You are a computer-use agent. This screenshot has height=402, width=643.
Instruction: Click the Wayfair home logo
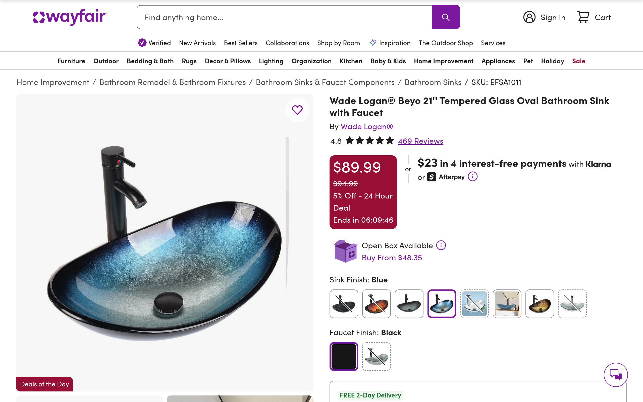(x=70, y=17)
